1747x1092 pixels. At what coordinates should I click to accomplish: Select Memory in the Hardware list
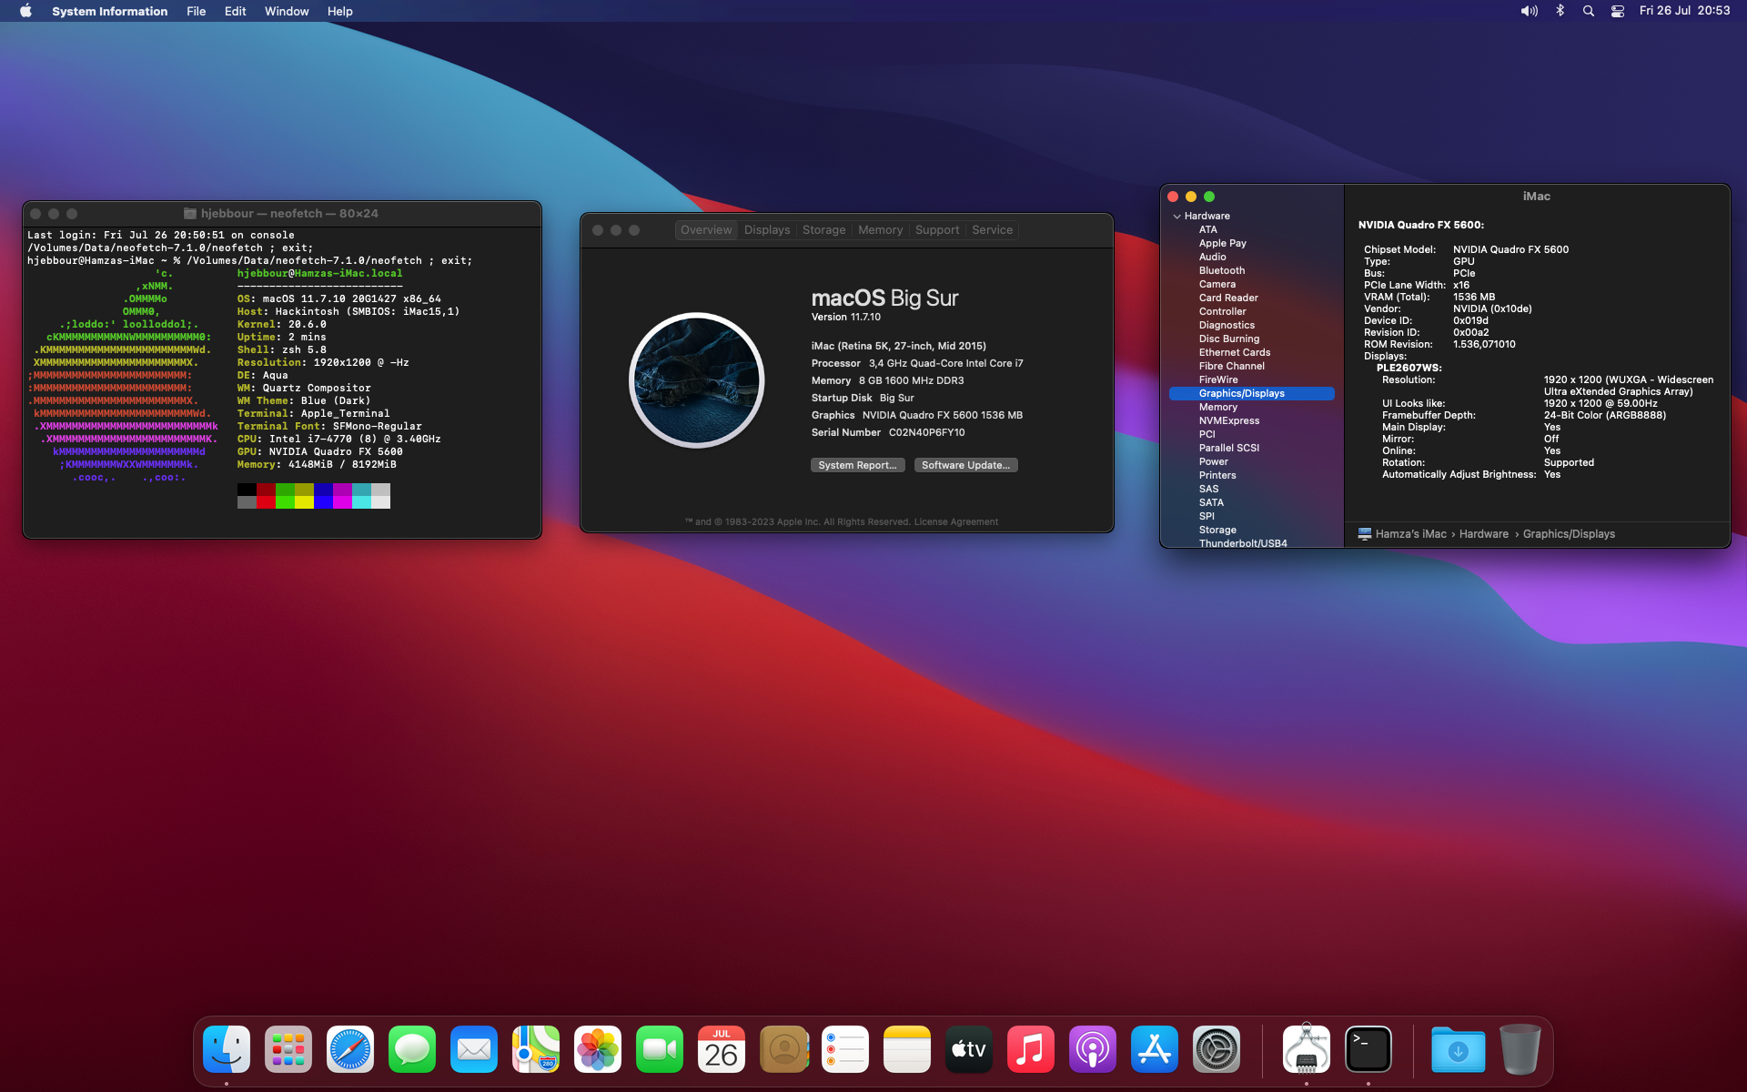(x=1217, y=407)
